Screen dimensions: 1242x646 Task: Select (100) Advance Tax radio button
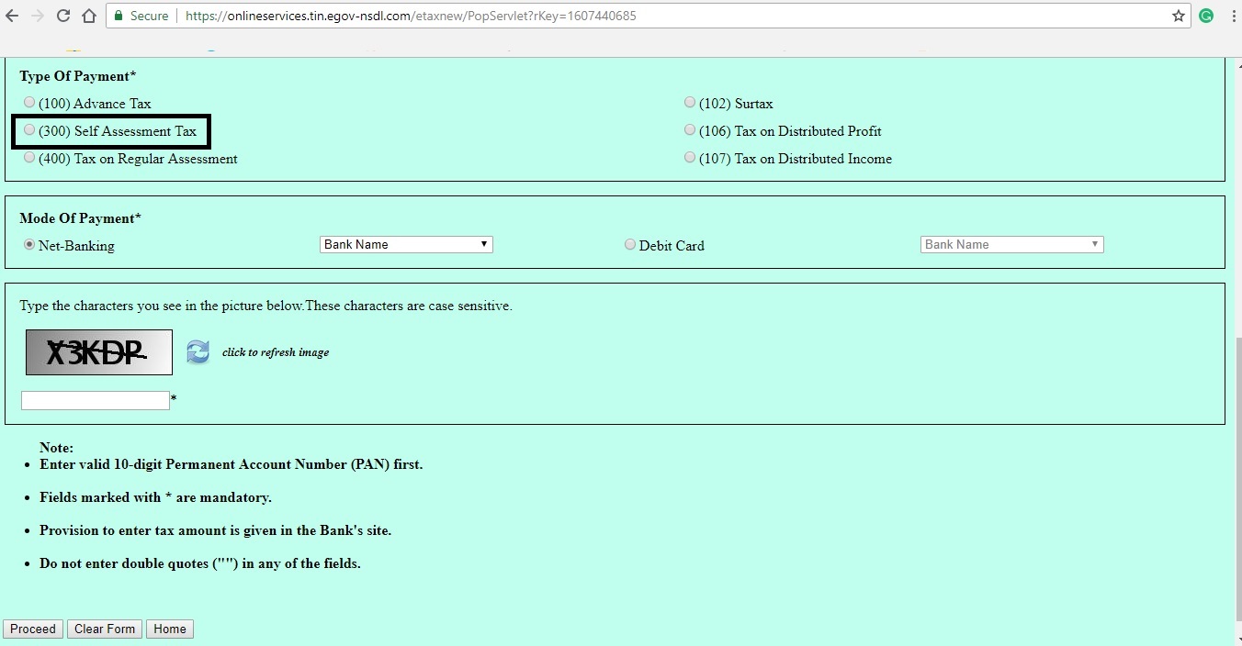[29, 103]
